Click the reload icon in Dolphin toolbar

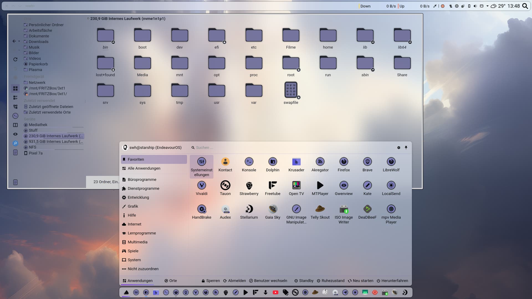click(x=16, y=59)
